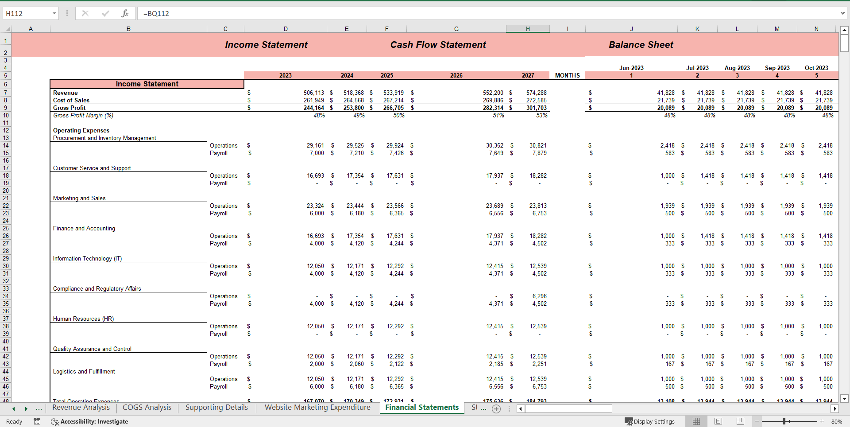Switch to Page Layout view
The width and height of the screenshot is (850, 428).
pos(718,421)
